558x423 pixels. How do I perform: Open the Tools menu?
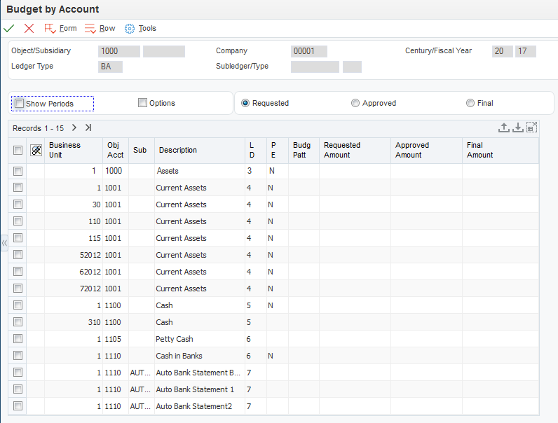coord(140,29)
